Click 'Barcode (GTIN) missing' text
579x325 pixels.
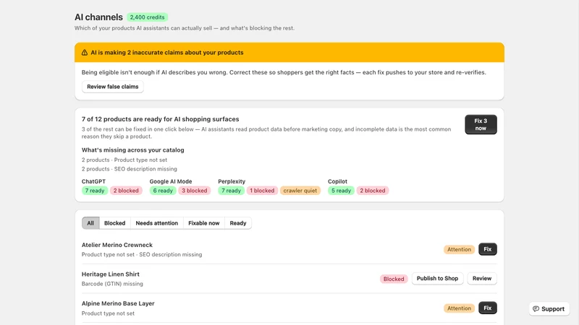pyautogui.click(x=112, y=284)
